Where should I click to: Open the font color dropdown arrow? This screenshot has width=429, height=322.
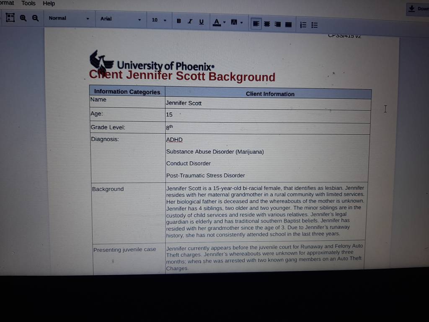(225, 22)
